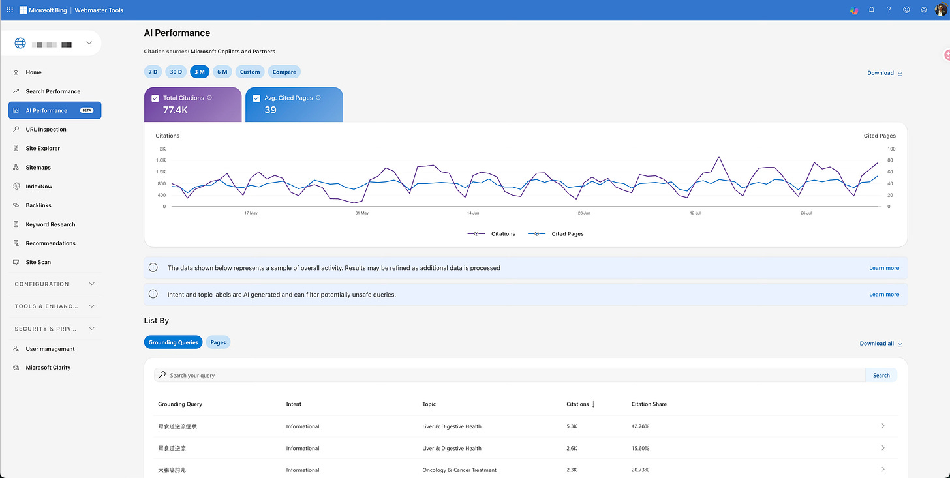This screenshot has width=950, height=478.
Task: Open Learn more about sampled data
Action: [x=884, y=268]
